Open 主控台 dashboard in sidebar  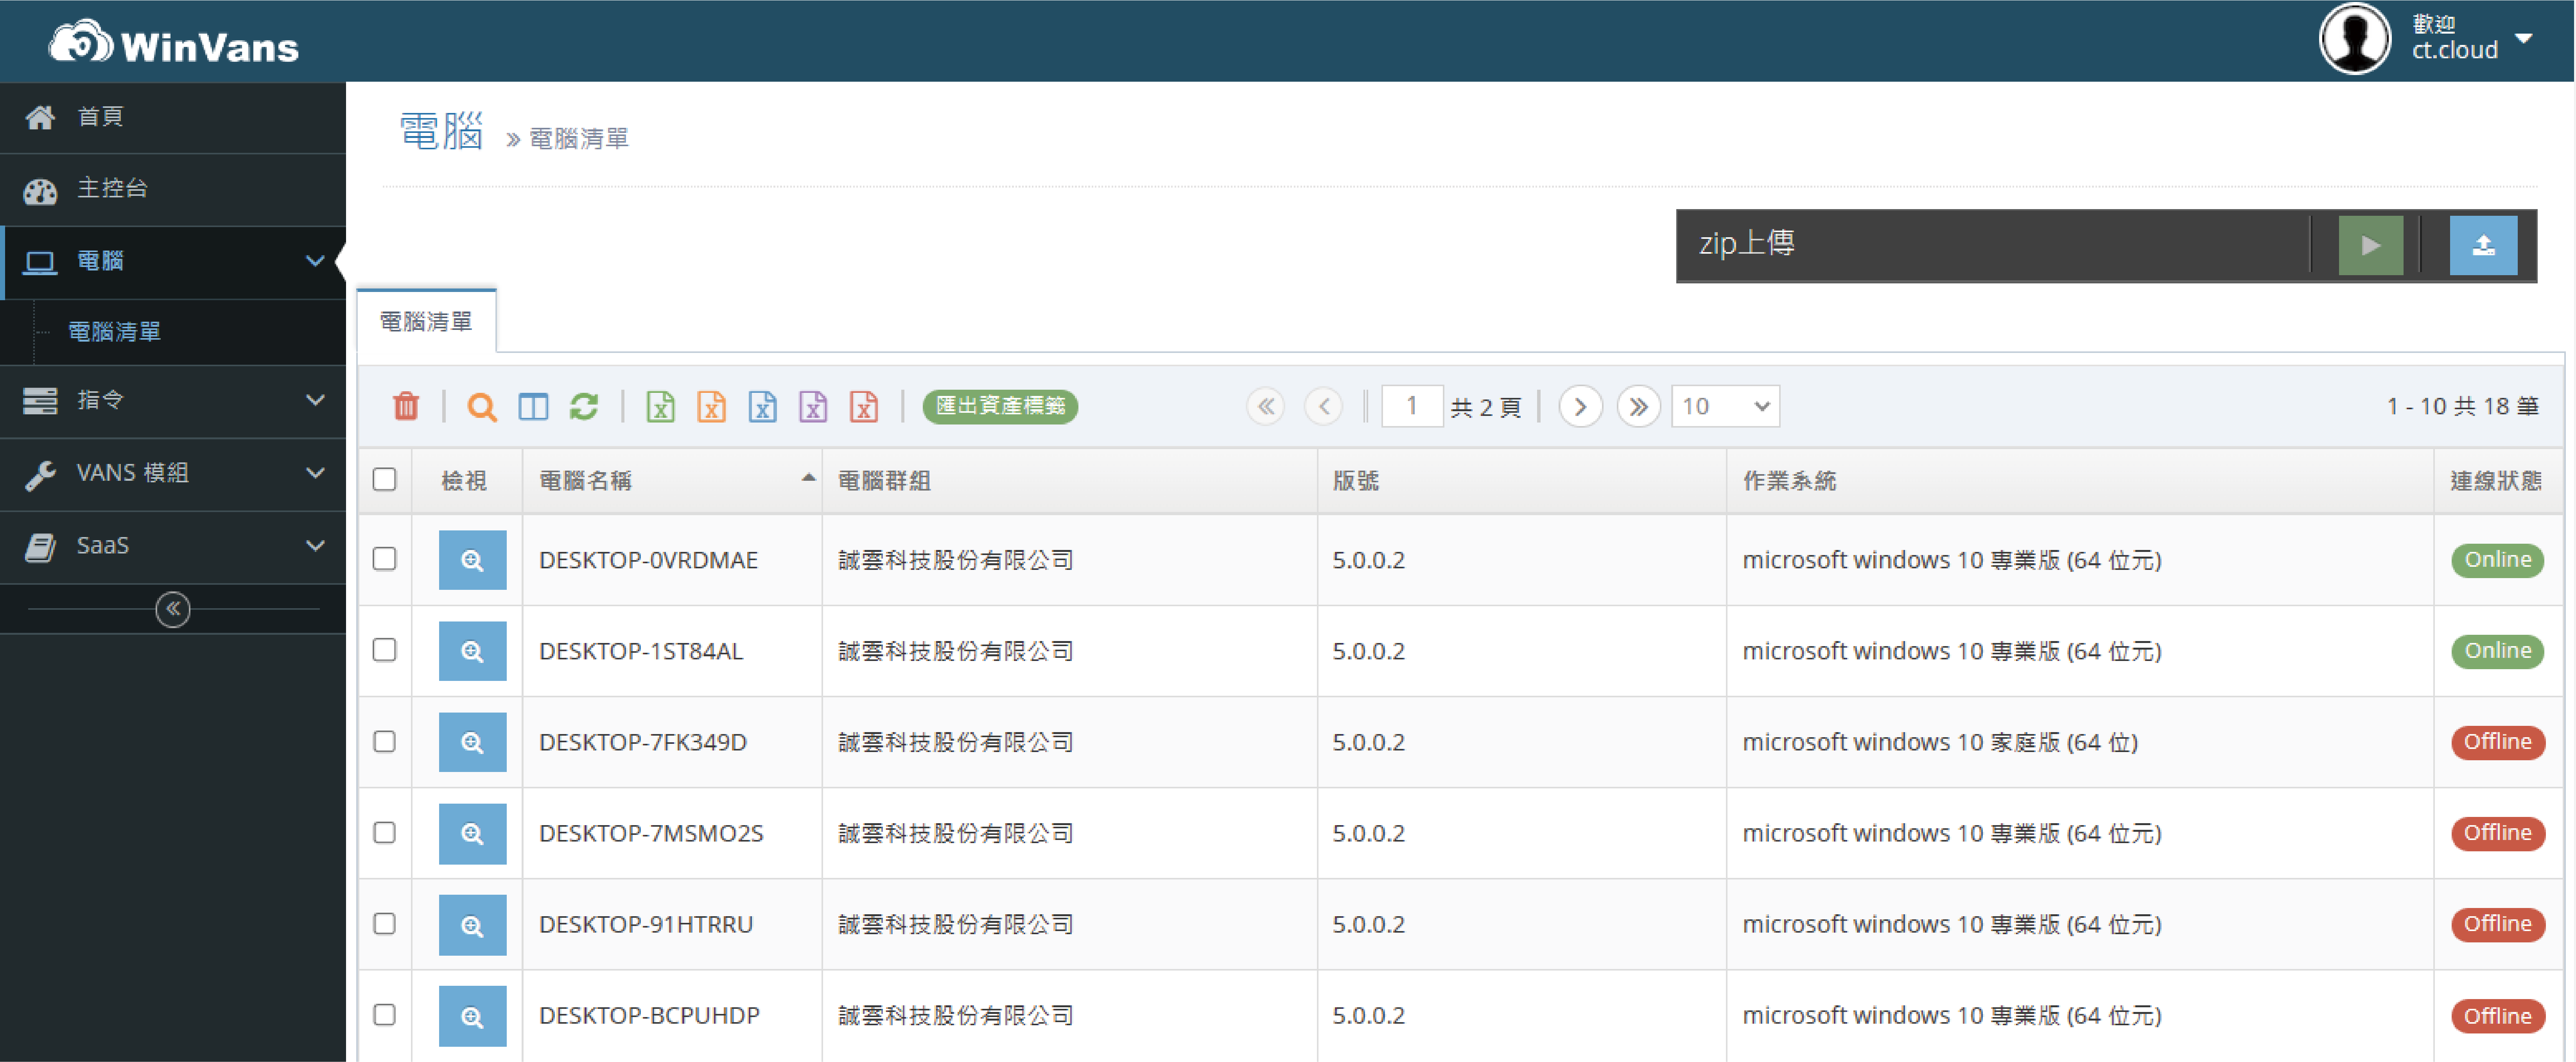point(173,189)
